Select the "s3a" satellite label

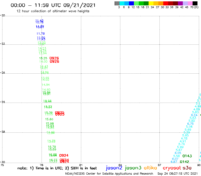pyautogui.click(x=187, y=168)
